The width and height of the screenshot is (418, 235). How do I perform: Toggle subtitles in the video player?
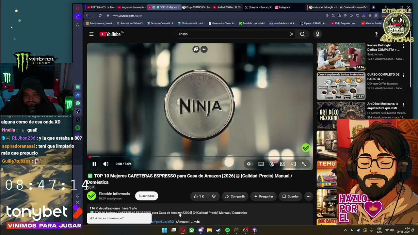coord(261,164)
